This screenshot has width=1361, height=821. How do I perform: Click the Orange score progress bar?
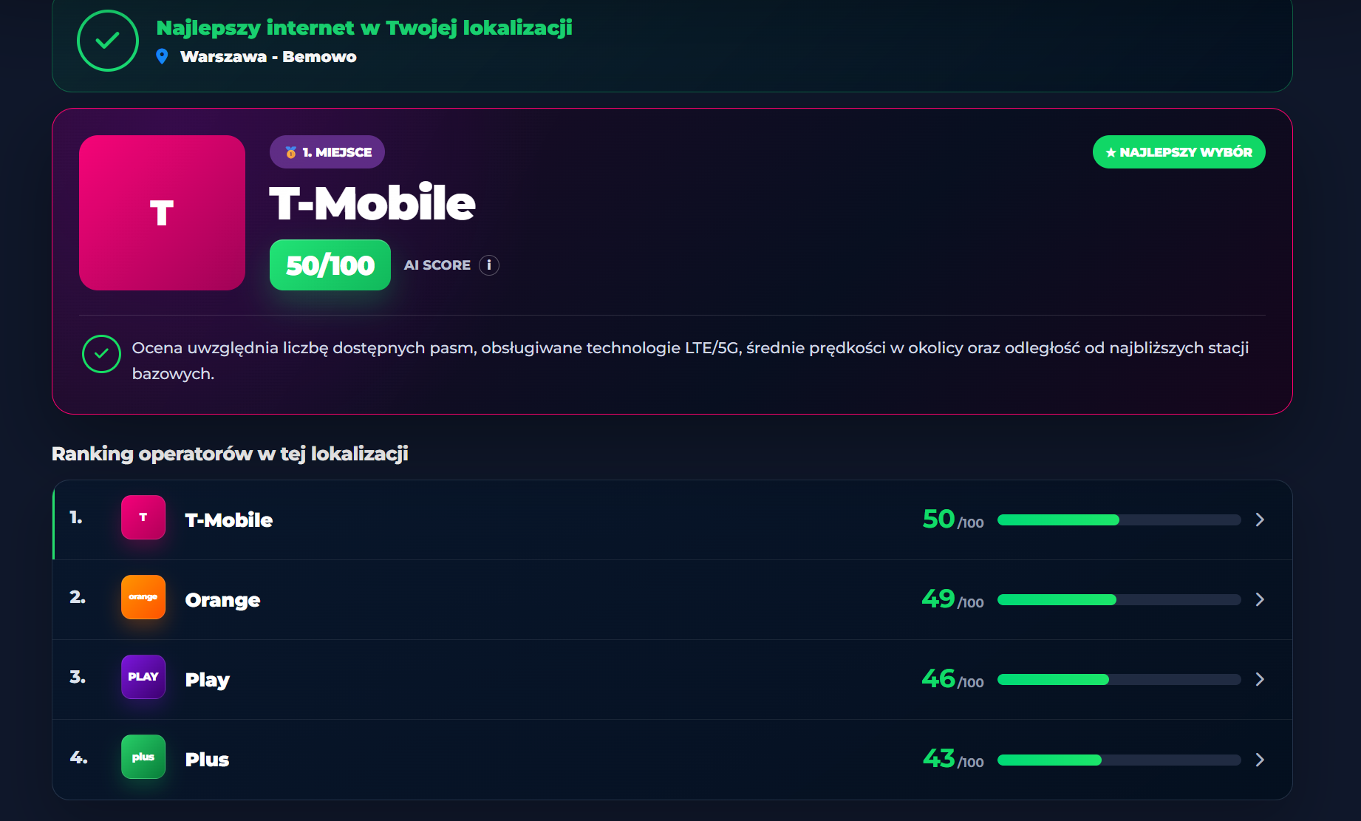(1119, 599)
